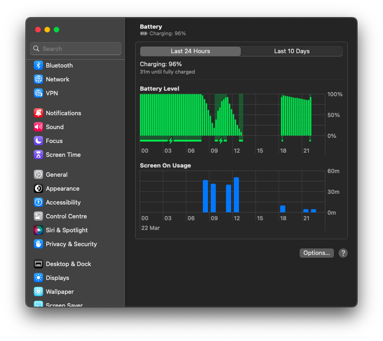This screenshot has width=383, height=341.
Task: Select Control Centre label
Action: (x=66, y=216)
